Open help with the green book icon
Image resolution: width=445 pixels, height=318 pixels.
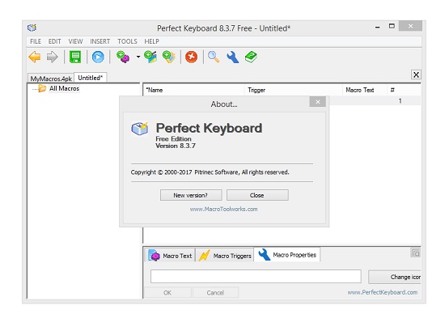251,57
